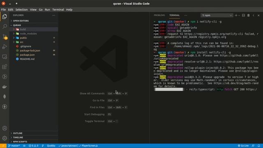Open the Extensions view icon
Viewport: 263px width, 148px height.
5,67
